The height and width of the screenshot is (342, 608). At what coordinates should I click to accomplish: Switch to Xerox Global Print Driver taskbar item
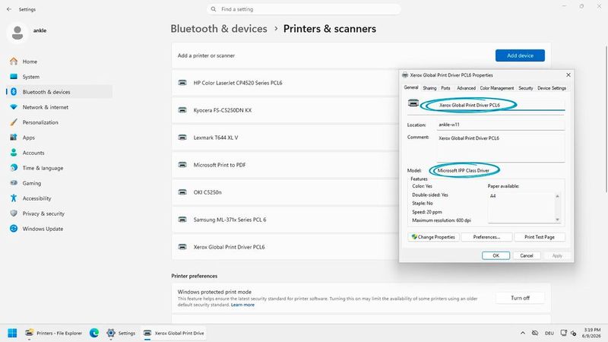(173, 333)
